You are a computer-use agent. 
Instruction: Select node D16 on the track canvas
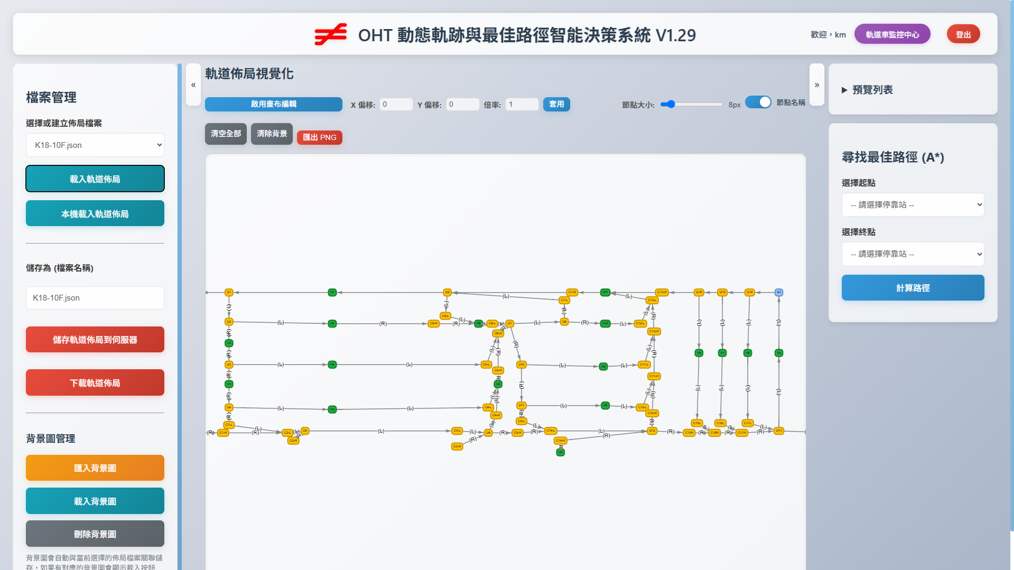(699, 292)
